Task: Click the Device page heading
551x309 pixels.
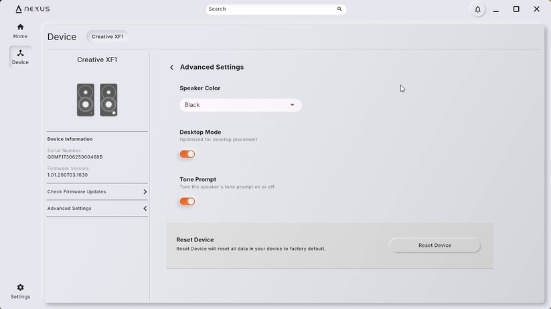Action: [x=62, y=37]
